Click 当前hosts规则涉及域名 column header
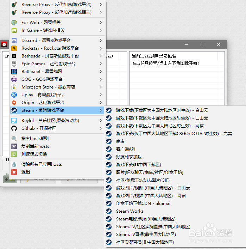246x249 pixels. pyautogui.click(x=154, y=56)
